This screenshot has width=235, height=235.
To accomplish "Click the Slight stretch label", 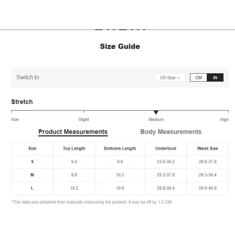I will 84,119.
